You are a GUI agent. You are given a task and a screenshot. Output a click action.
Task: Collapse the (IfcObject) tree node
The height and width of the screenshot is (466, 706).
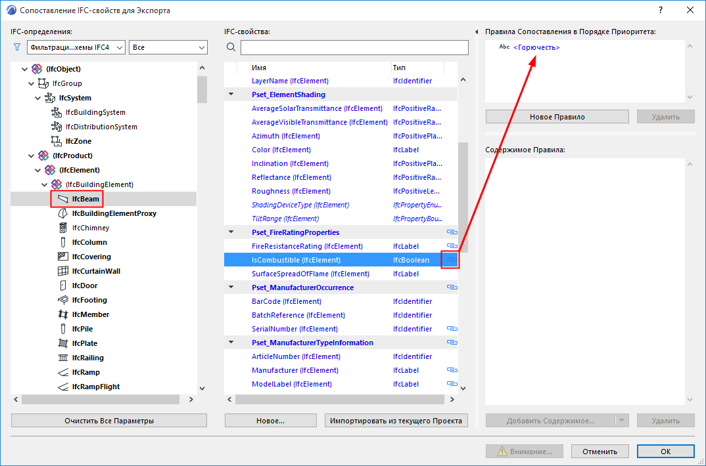point(25,69)
